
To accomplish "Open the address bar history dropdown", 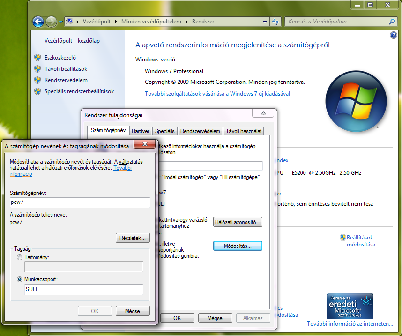I will (264, 22).
